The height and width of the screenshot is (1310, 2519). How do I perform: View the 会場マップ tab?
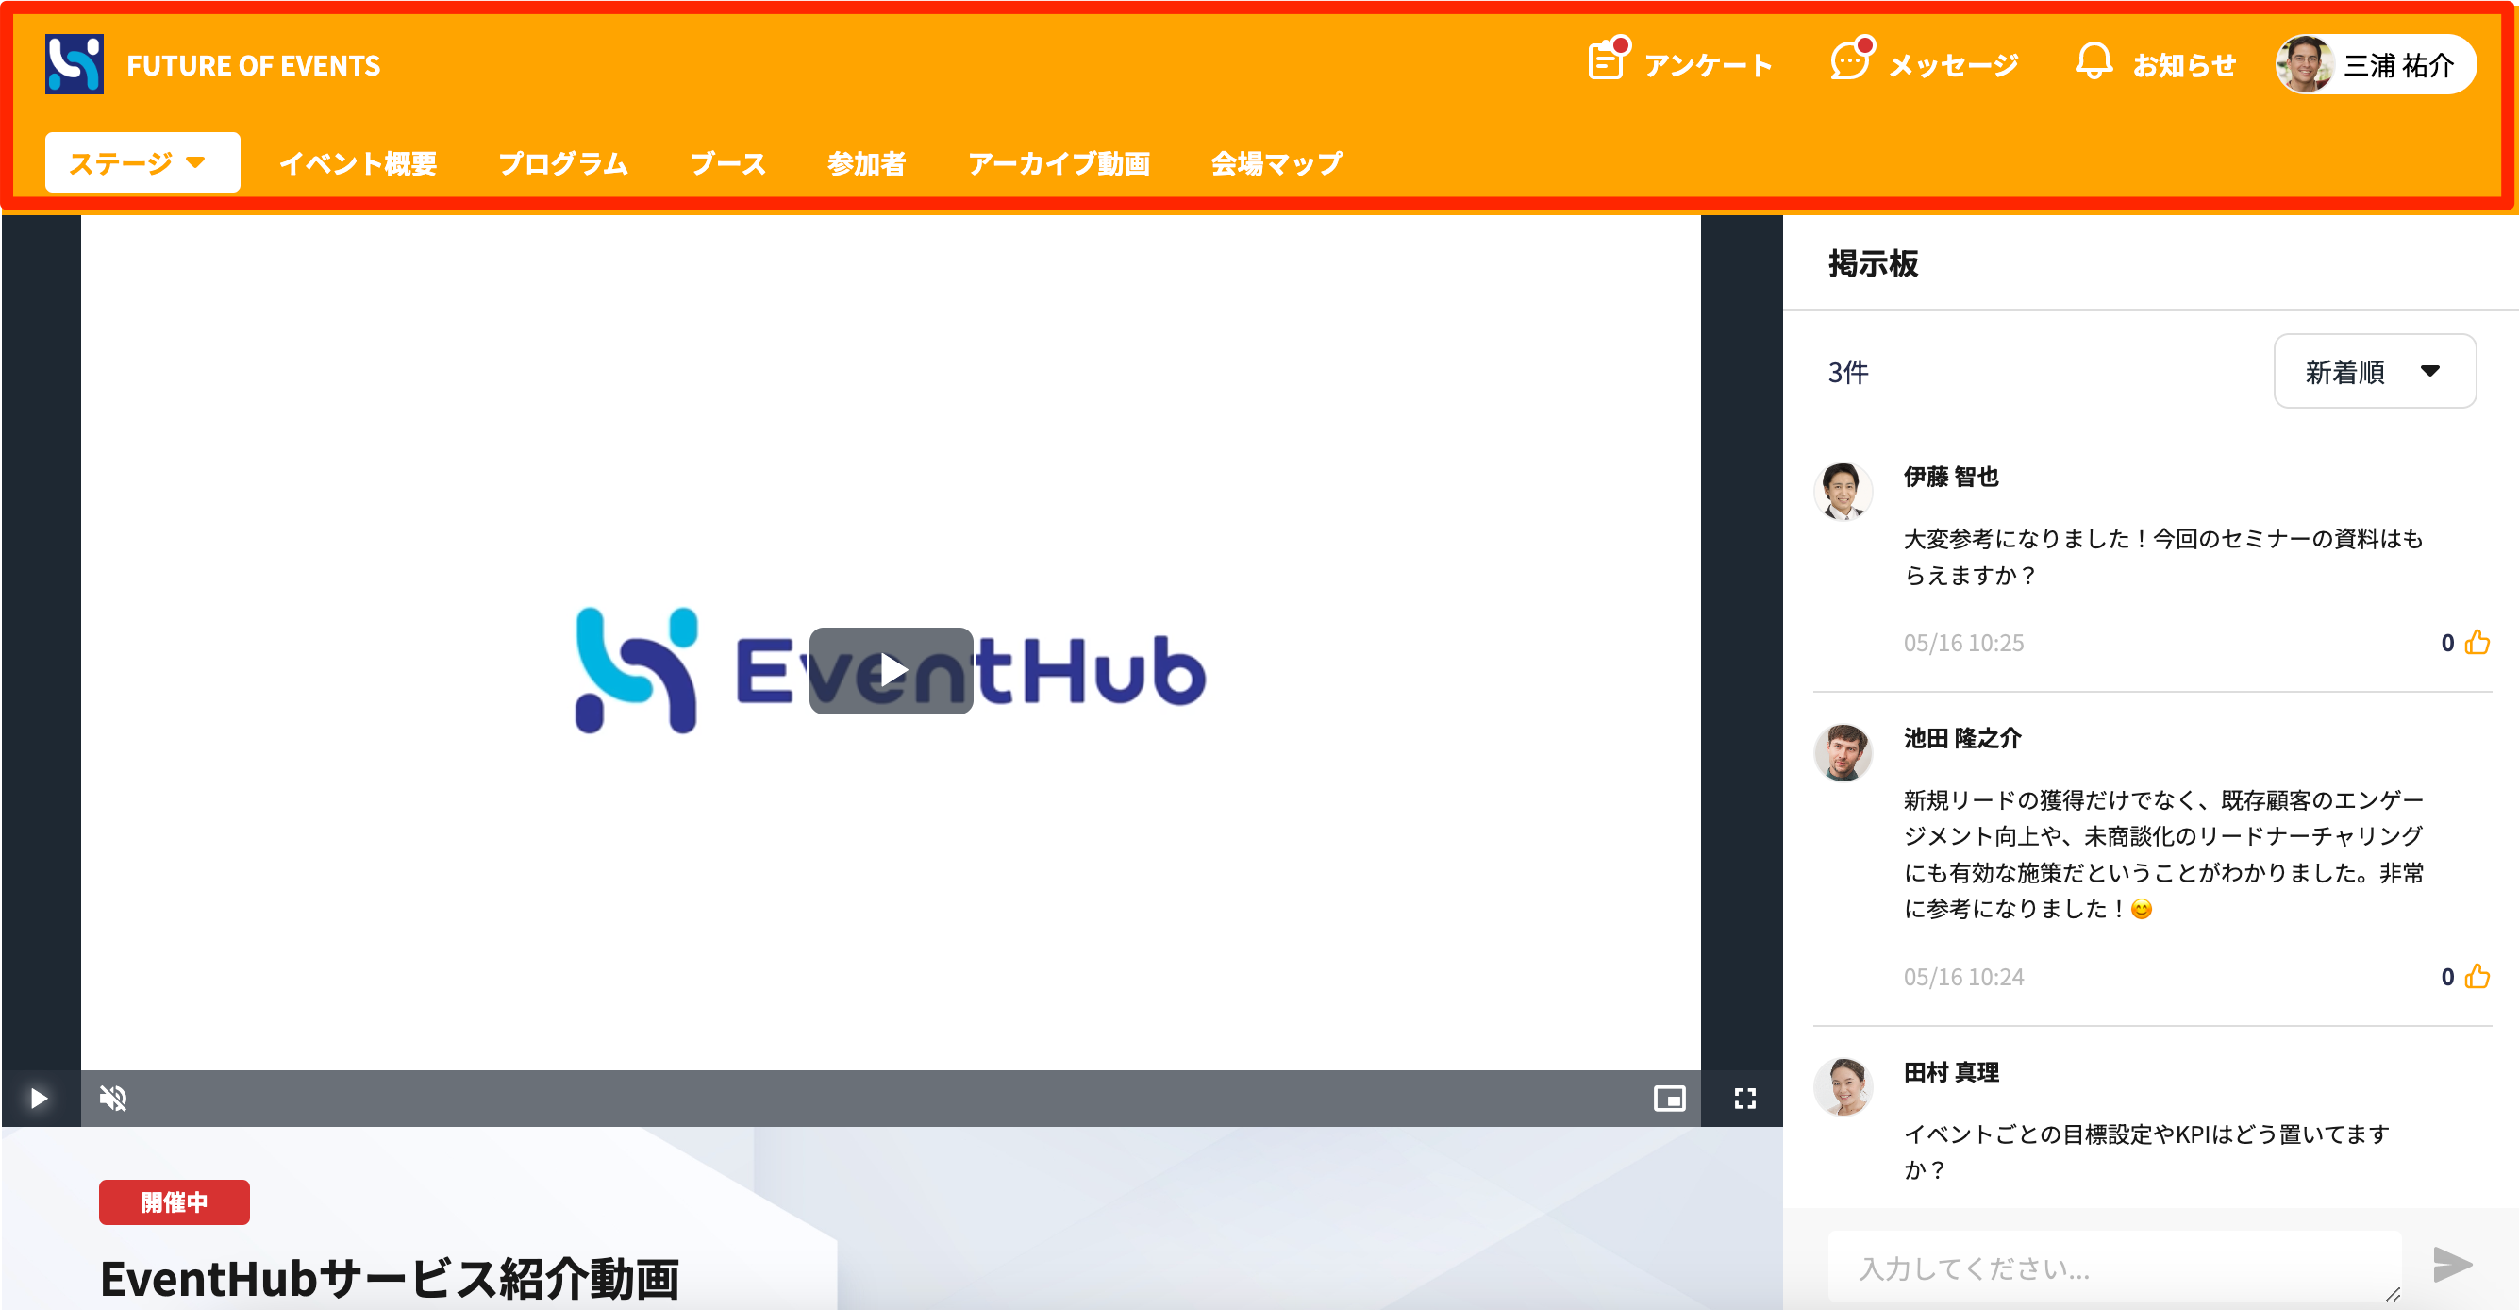click(x=1276, y=163)
